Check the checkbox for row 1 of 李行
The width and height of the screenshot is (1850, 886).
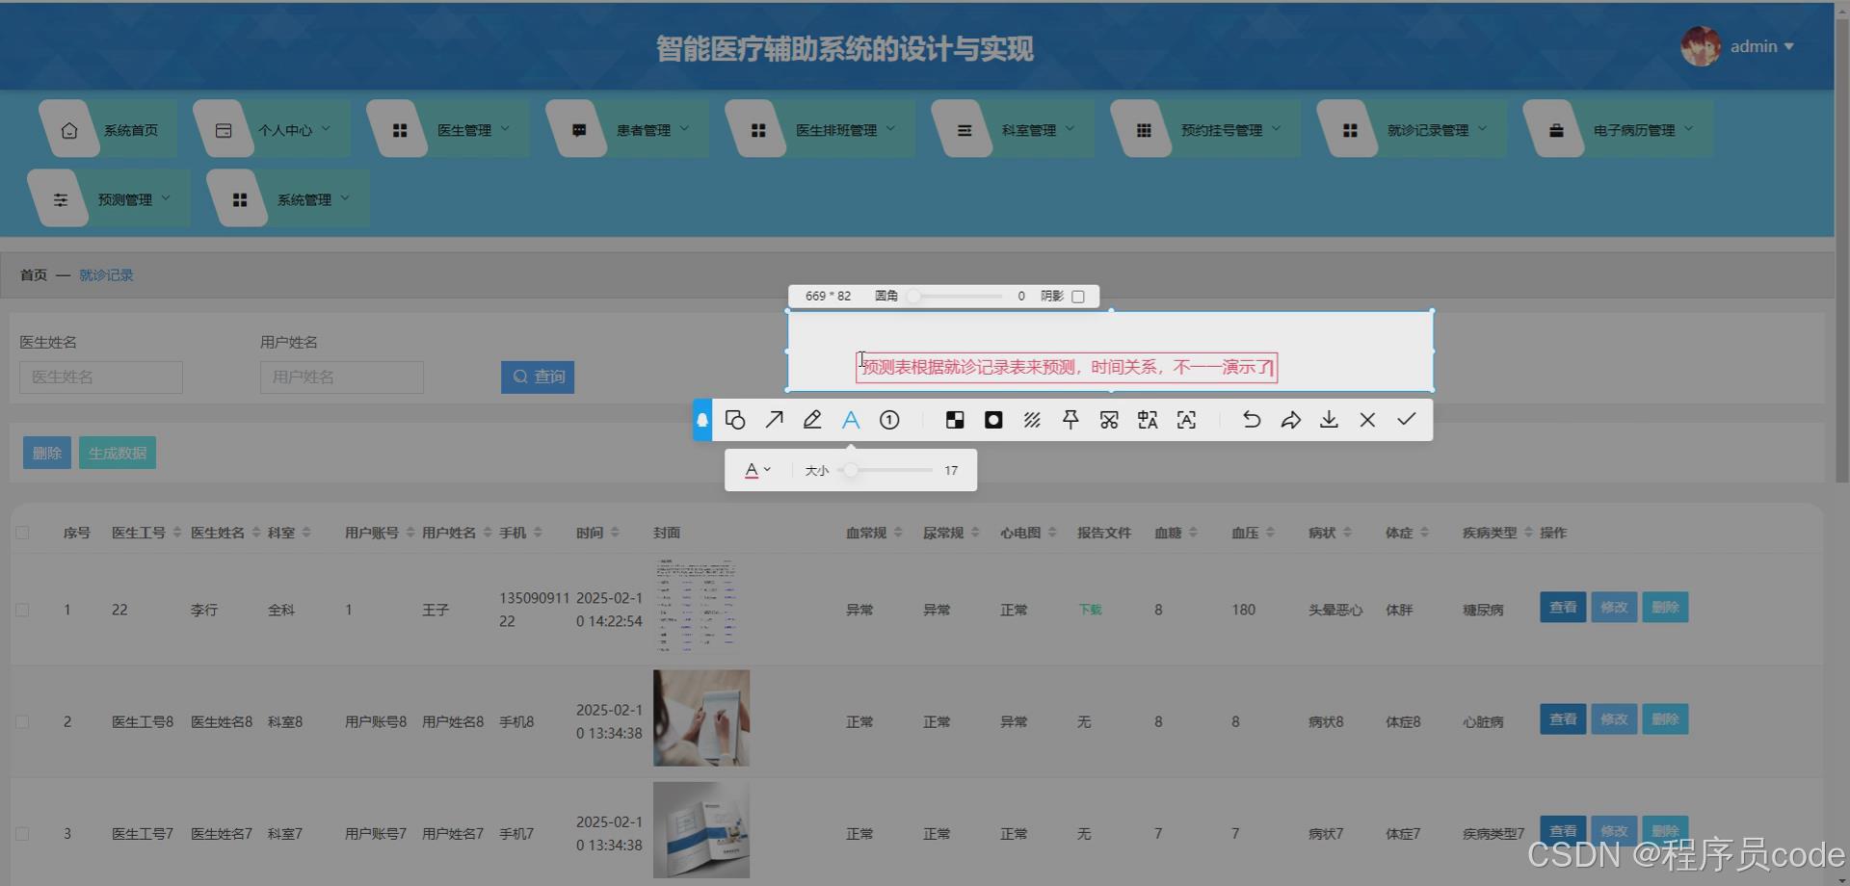point(23,608)
